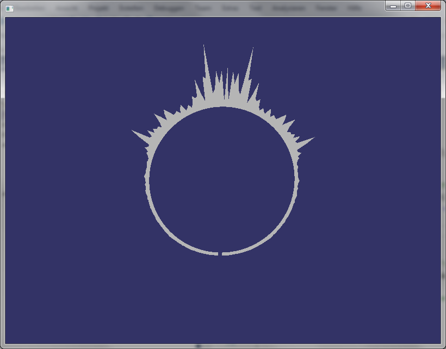Click the blue canvas's top-left corner
446x349 pixels.
click(x=8, y=20)
